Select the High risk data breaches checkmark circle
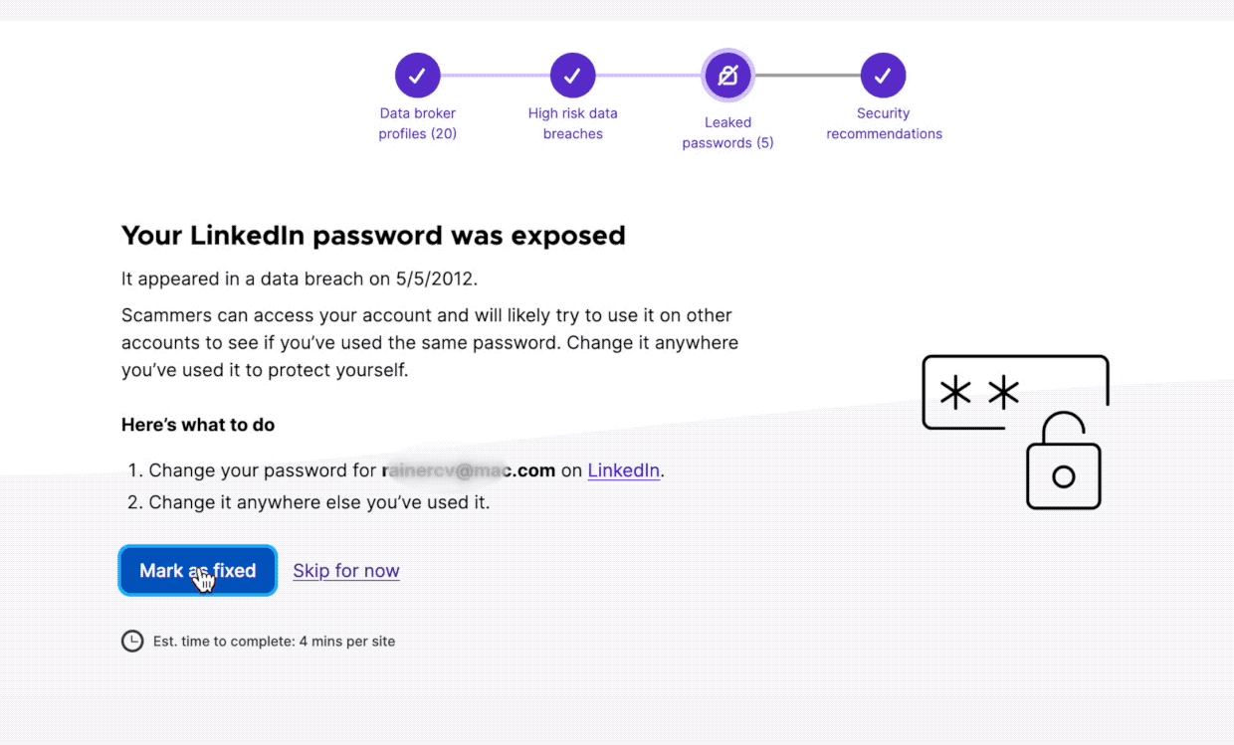Screen dimensions: 1234x745 tap(572, 76)
